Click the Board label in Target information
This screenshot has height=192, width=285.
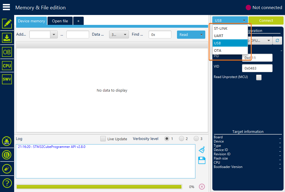tap(218, 137)
